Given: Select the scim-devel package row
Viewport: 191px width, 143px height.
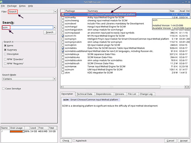Looking at the screenshot, I should pos(125,24).
